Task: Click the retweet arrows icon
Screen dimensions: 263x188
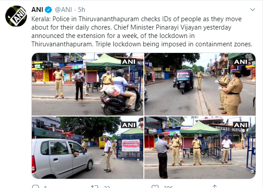Action: click(x=94, y=187)
